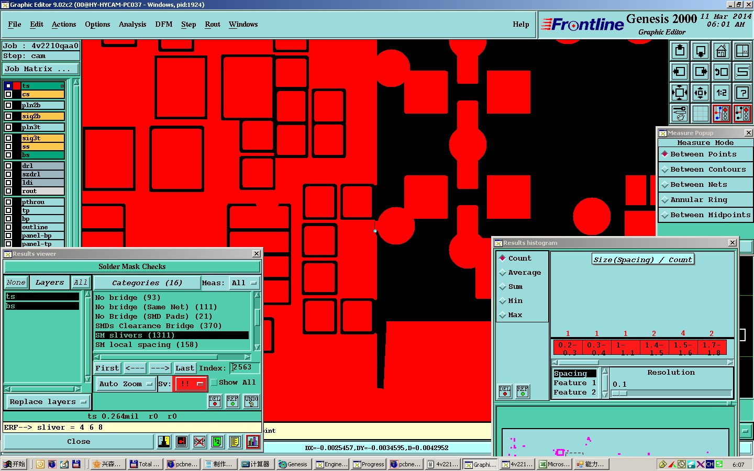754x471 pixels.
Task: Open the Help menu
Action: coord(521,25)
